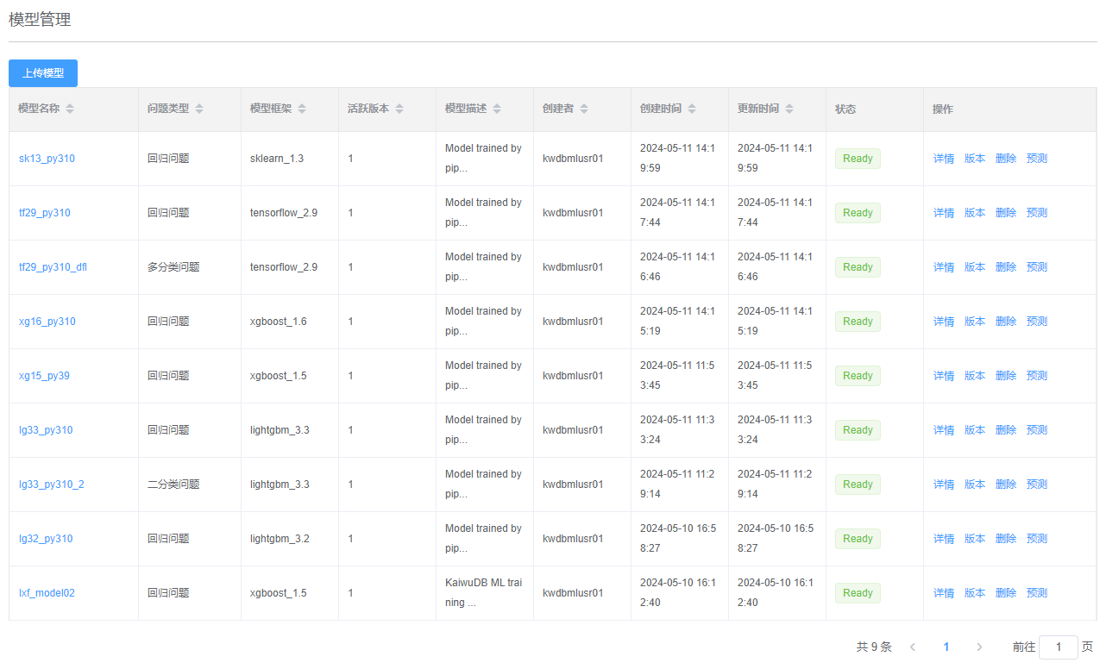Screen dimensions: 1106x669
Task: Select page 1 in pagination
Action: pyautogui.click(x=946, y=647)
